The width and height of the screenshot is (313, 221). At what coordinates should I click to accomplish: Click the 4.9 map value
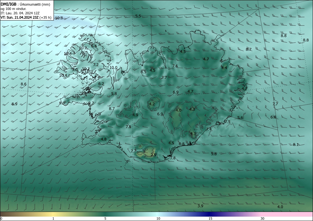click(x=135, y=115)
